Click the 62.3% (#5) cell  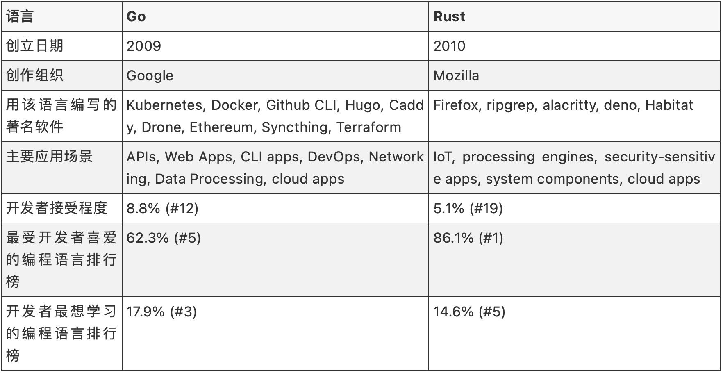pos(164,238)
